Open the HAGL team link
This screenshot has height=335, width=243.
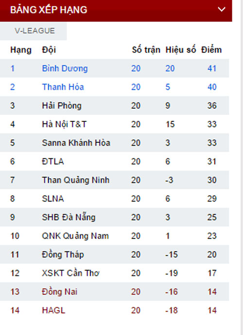click(x=53, y=310)
